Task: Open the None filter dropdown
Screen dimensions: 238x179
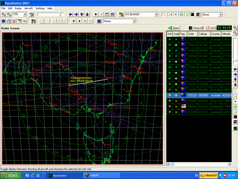Action: pos(220,15)
